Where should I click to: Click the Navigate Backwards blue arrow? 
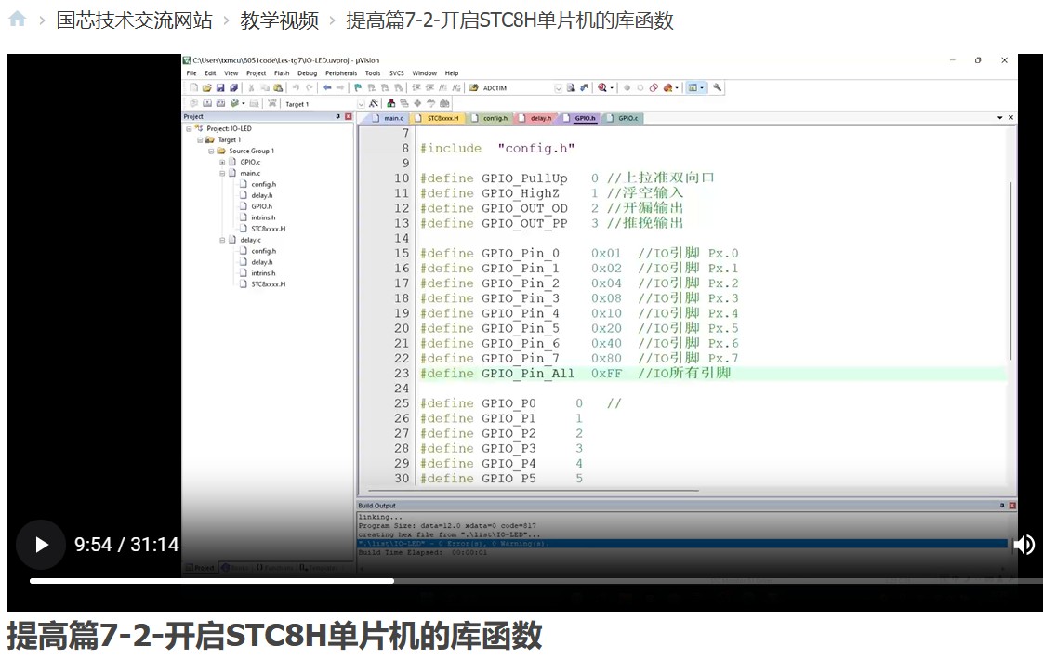[327, 87]
